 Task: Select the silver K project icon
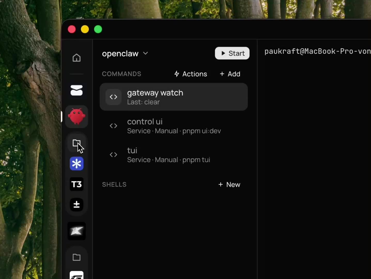click(x=76, y=231)
